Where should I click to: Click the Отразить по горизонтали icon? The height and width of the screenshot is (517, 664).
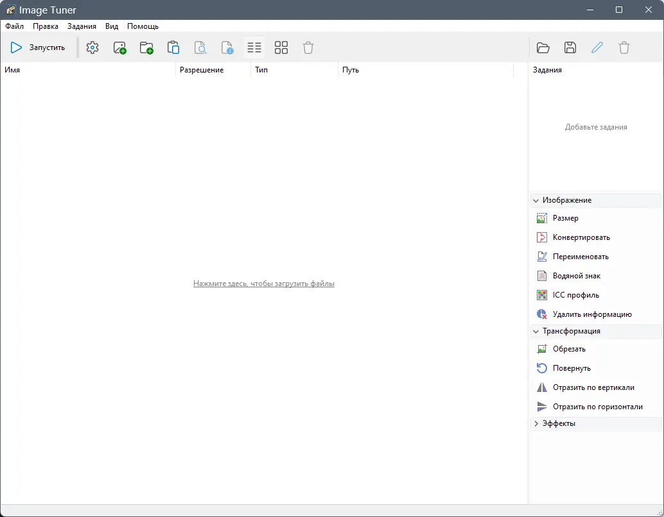541,407
